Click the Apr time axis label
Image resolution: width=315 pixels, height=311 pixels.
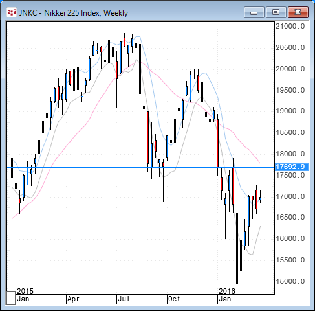[73, 299]
